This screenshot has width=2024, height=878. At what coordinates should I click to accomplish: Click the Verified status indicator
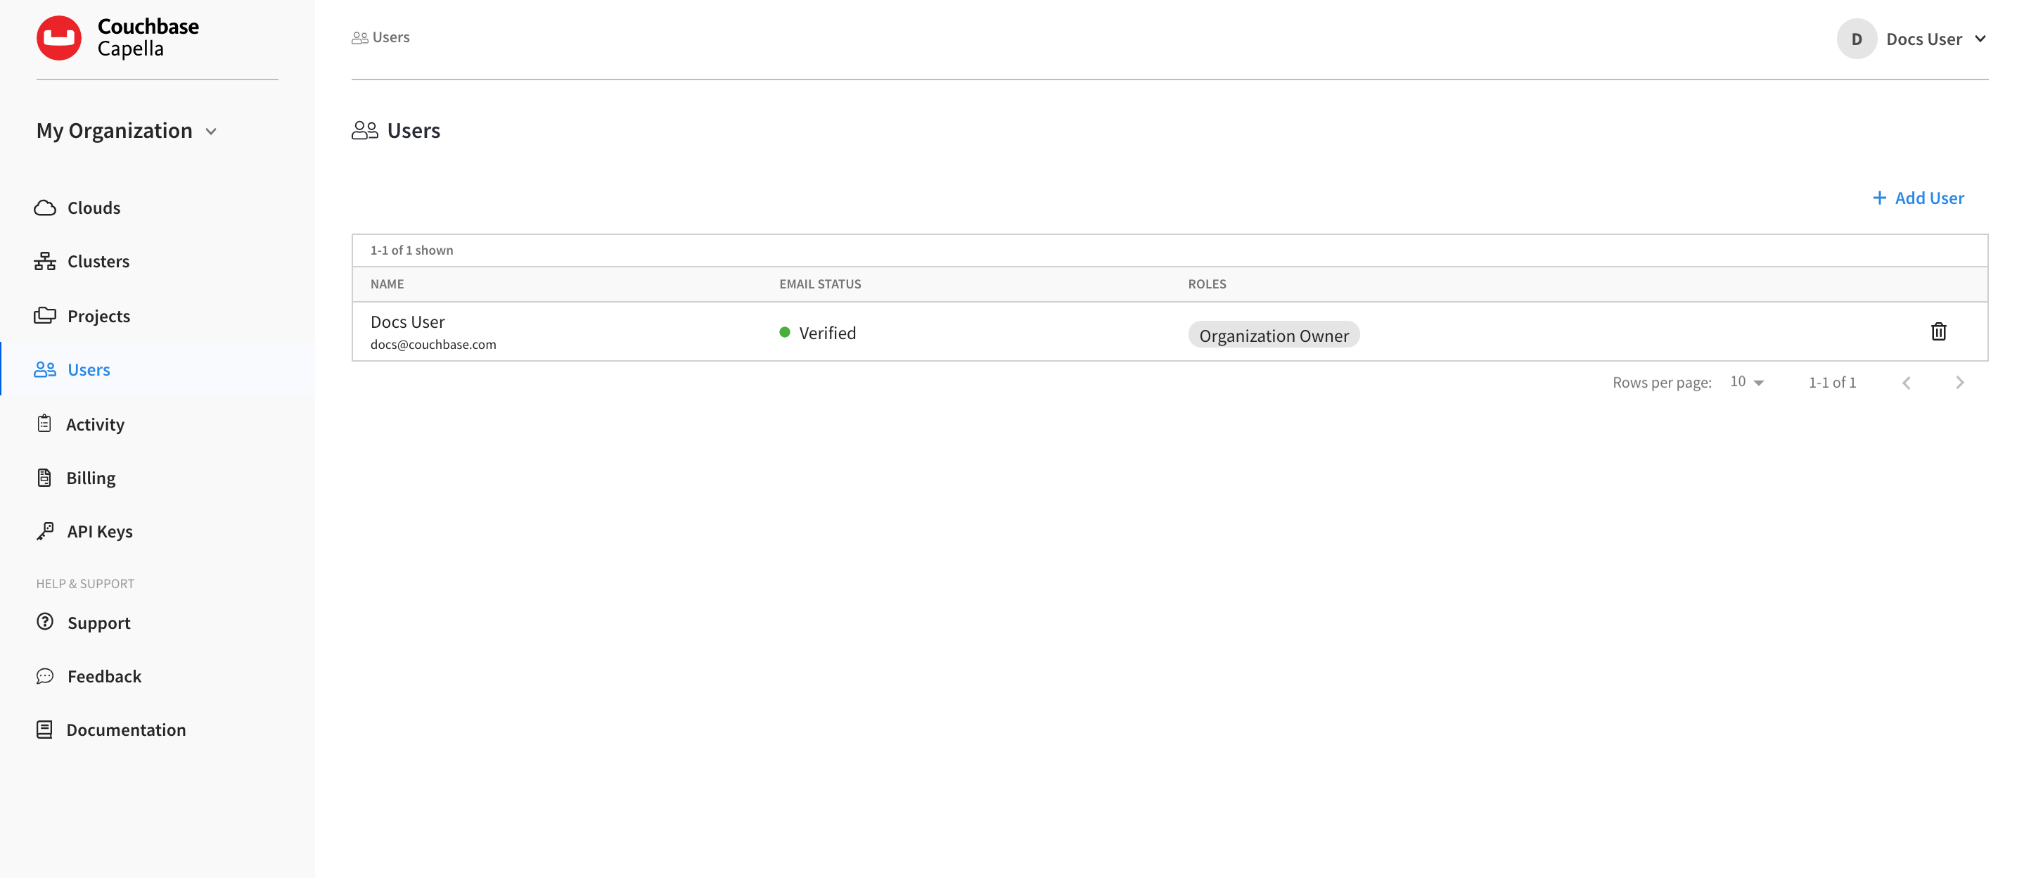tap(819, 333)
